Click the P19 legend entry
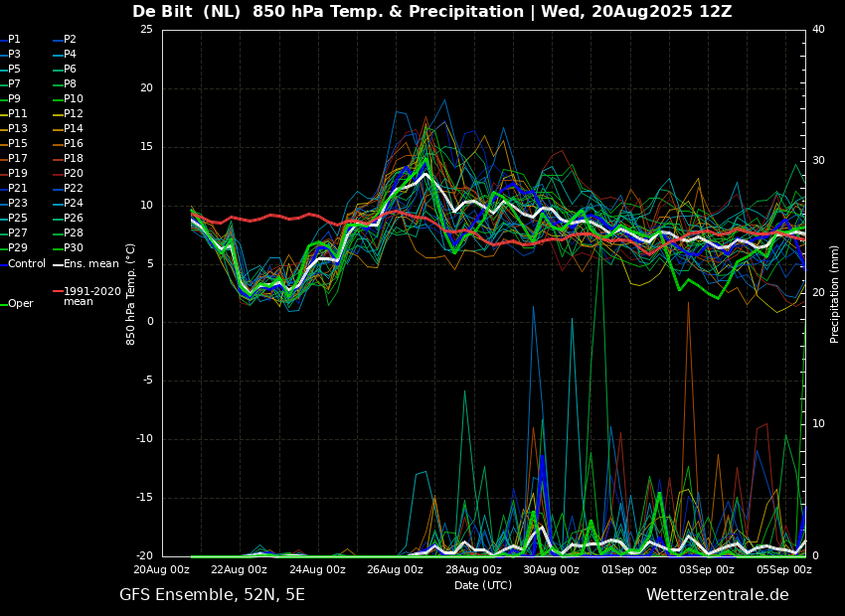845x616 pixels. 18,174
